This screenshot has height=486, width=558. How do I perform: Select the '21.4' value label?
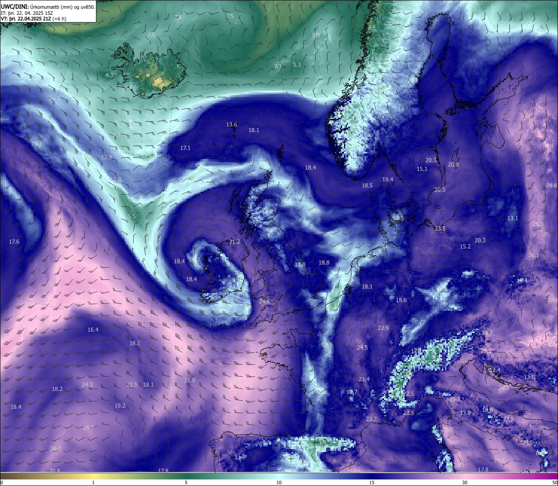364,379
